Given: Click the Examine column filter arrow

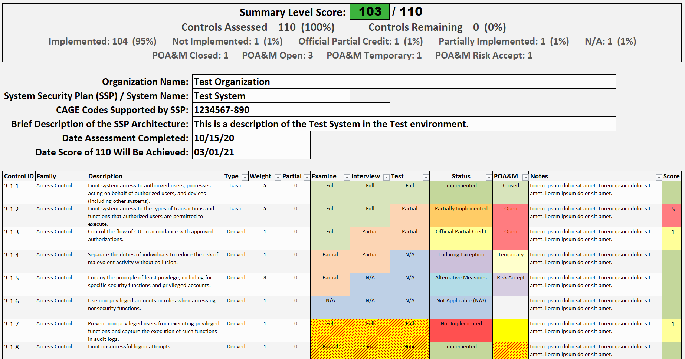Looking at the screenshot, I should point(346,177).
